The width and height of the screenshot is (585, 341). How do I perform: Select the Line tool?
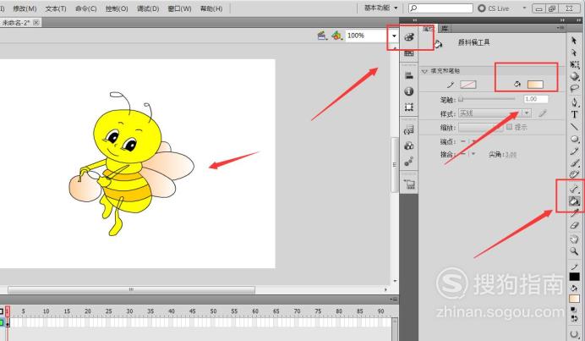pyautogui.click(x=575, y=127)
